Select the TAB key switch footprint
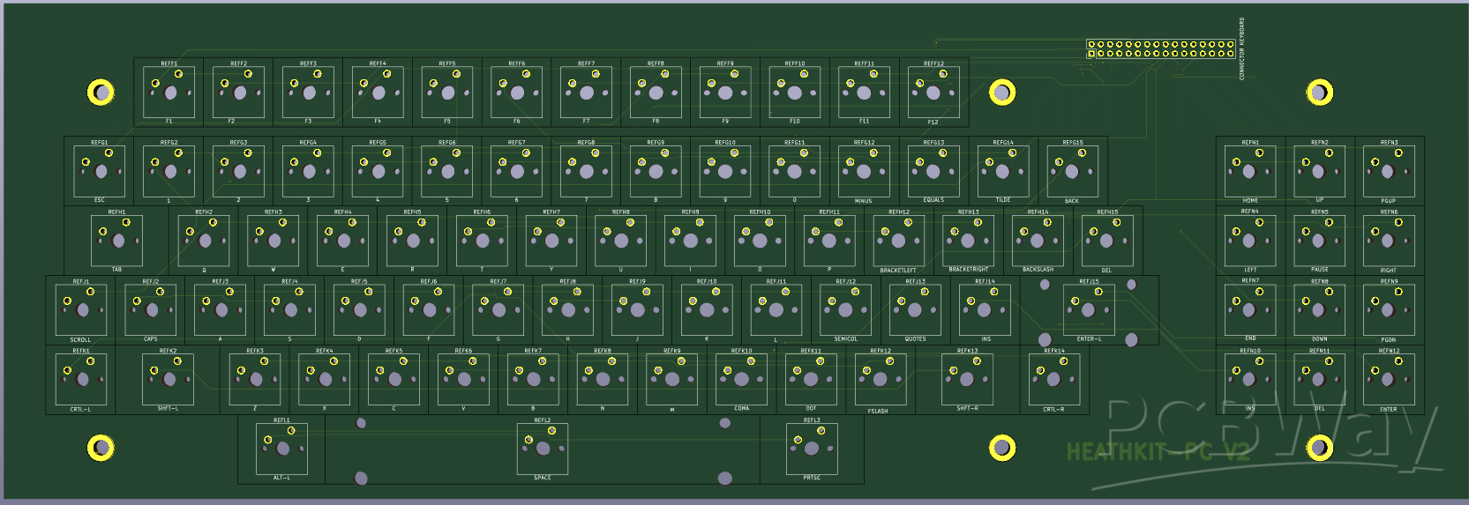Image resolution: width=1469 pixels, height=505 pixels. pos(117,241)
